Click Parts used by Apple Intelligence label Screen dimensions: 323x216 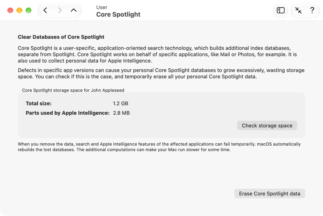coord(68,113)
